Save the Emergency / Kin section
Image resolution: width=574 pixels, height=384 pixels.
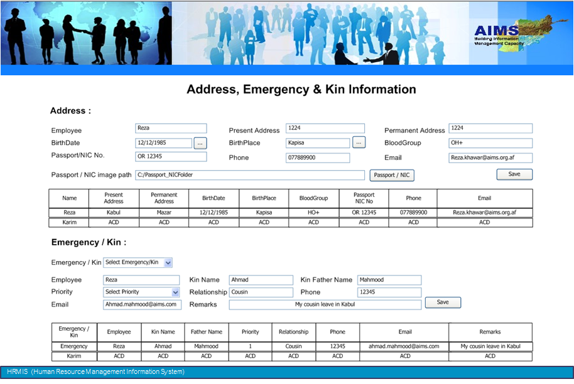point(443,302)
